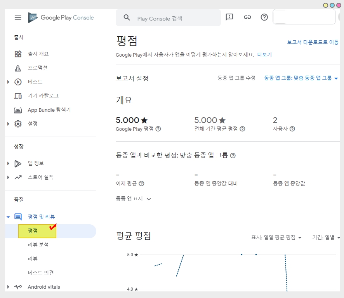Open 테스트 의견 submenu item
The image size is (344, 298).
pyautogui.click(x=41, y=273)
